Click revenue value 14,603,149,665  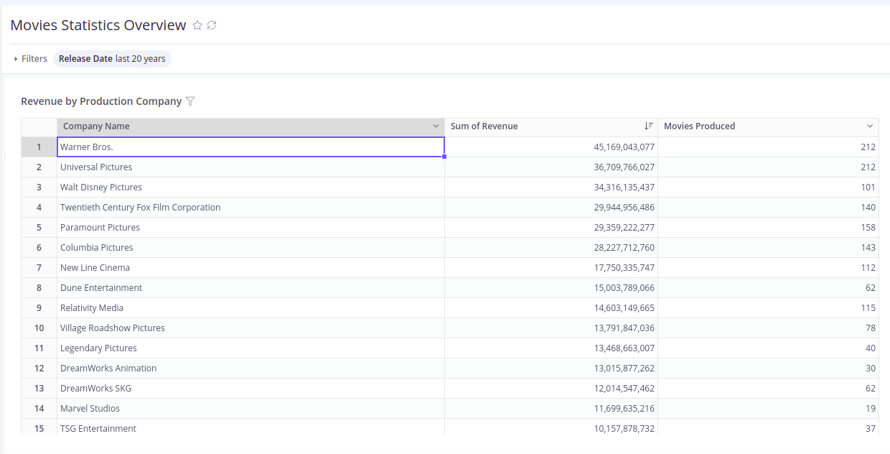[x=551, y=307]
